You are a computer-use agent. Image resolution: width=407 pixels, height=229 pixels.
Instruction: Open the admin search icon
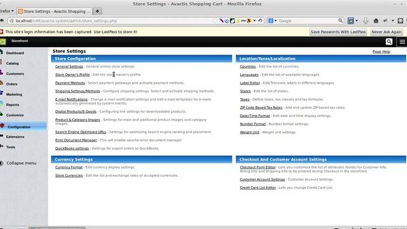389,41
